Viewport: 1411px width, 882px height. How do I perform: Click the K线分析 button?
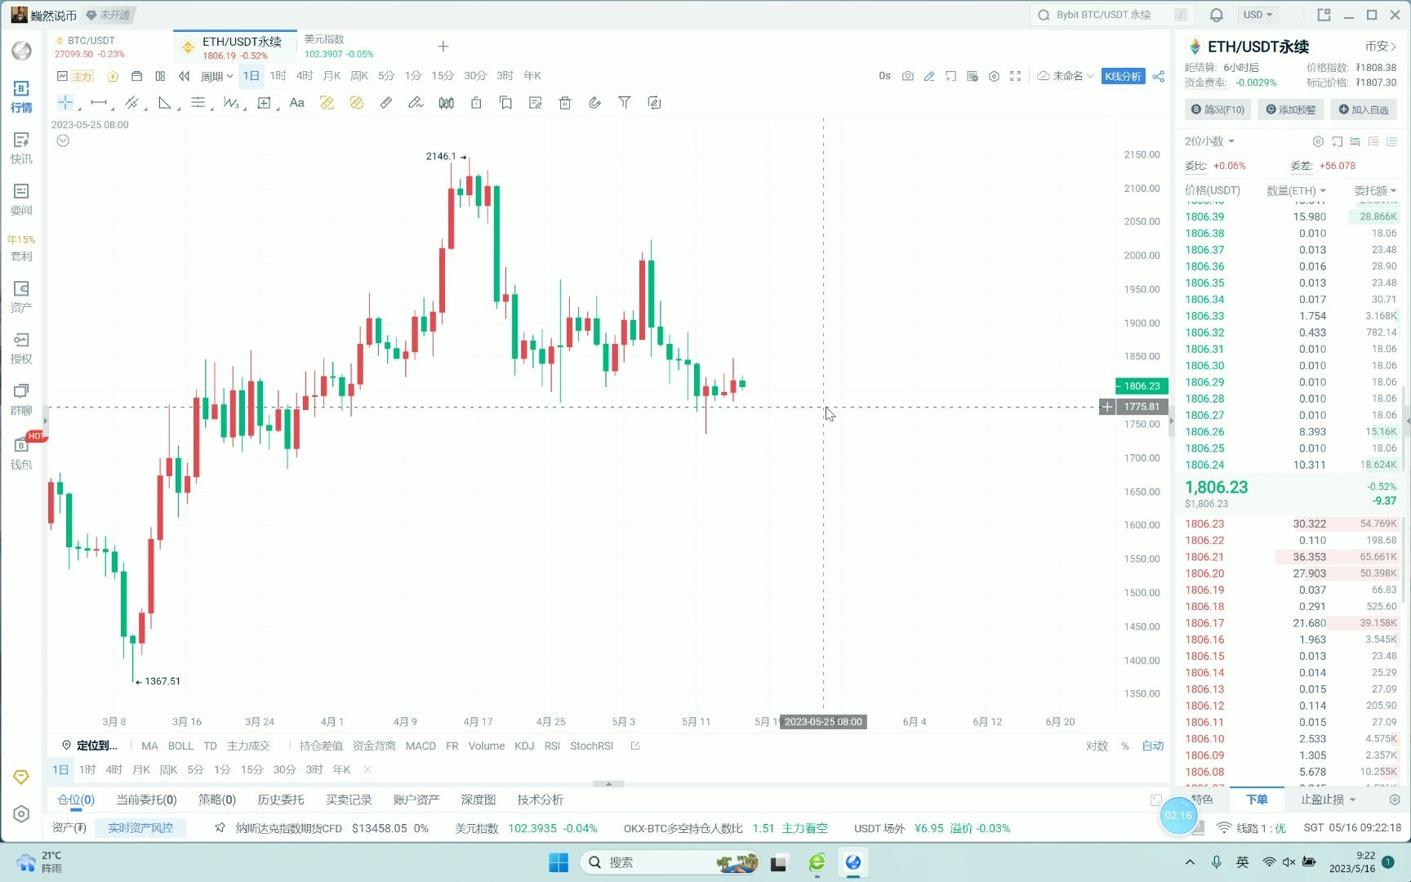pyautogui.click(x=1123, y=76)
